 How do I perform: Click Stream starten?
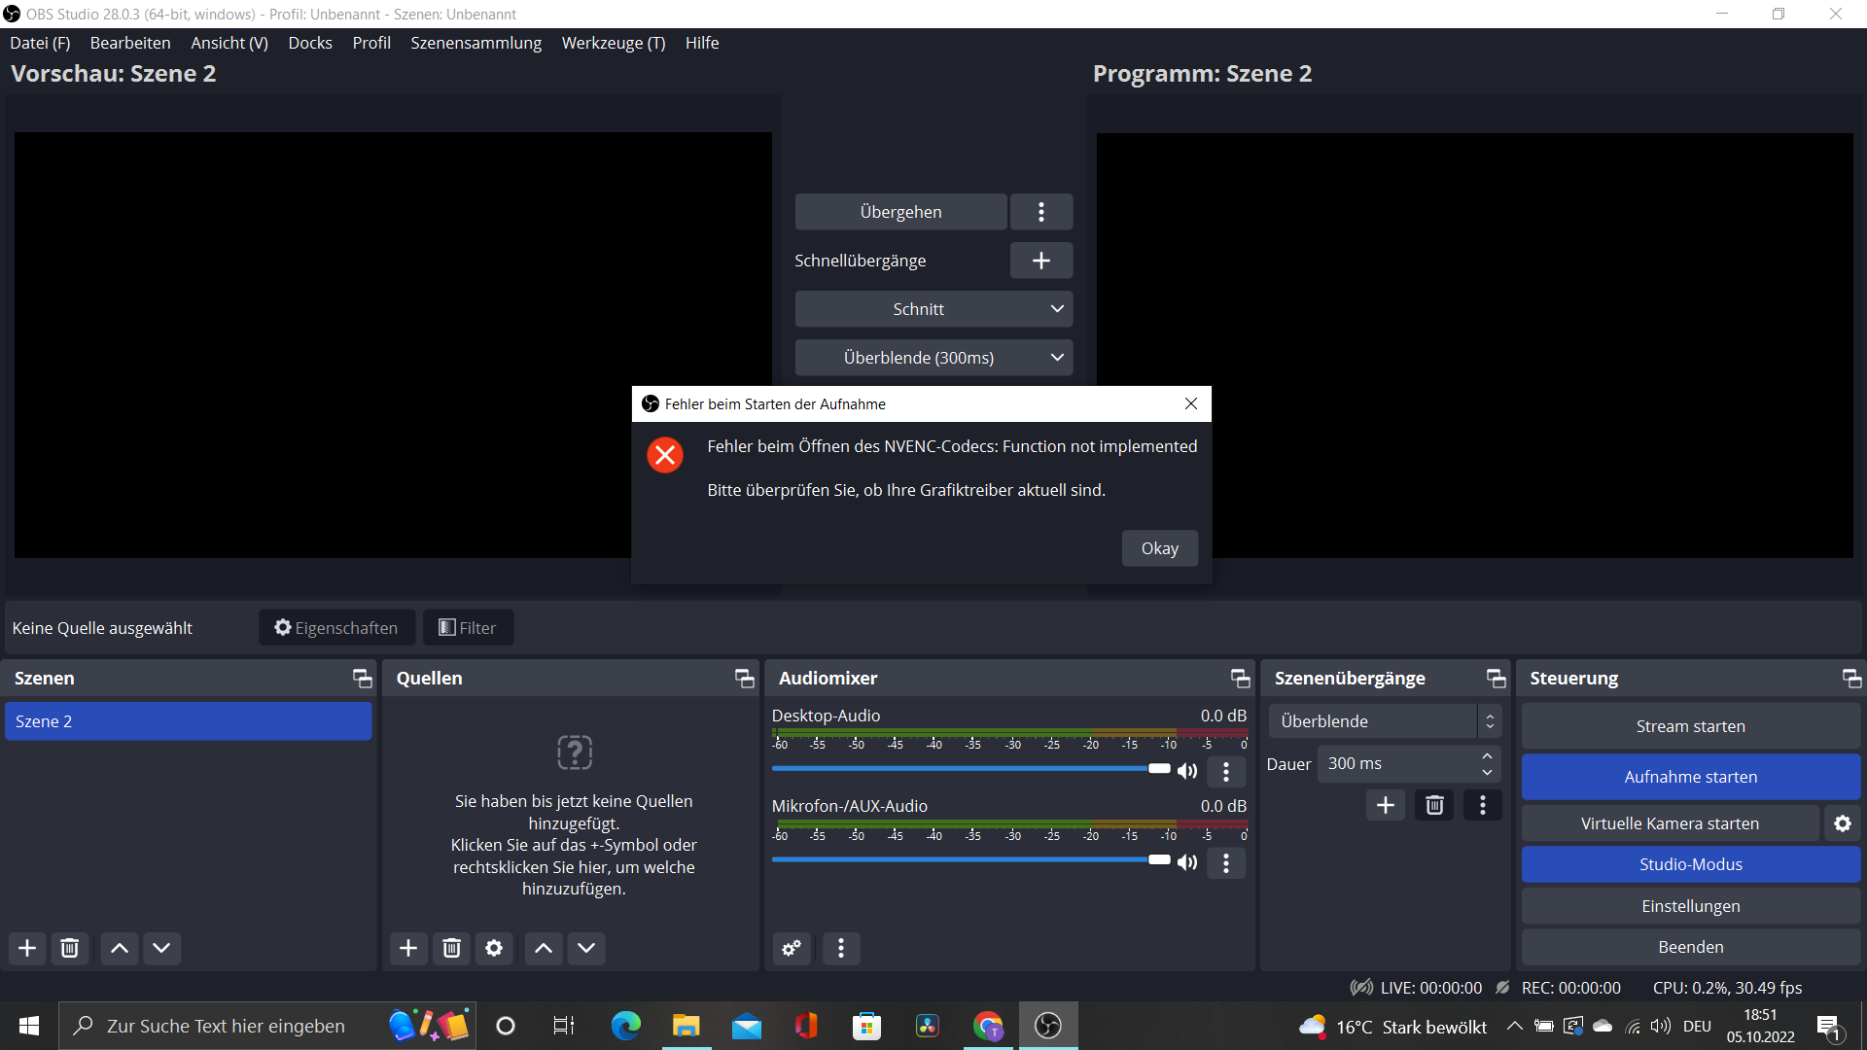1691,726
